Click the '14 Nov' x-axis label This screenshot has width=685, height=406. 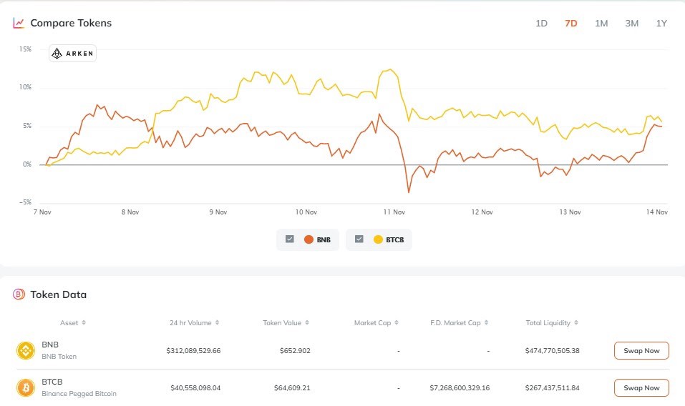(x=656, y=212)
